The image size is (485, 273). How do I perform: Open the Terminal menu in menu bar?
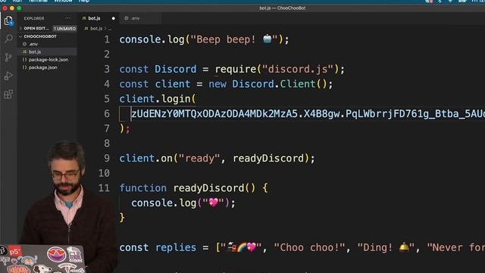[x=38, y=2]
